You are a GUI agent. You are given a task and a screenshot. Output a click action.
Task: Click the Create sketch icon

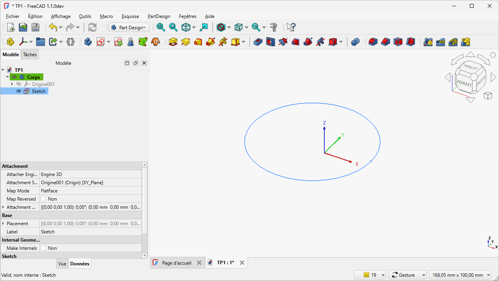101,42
